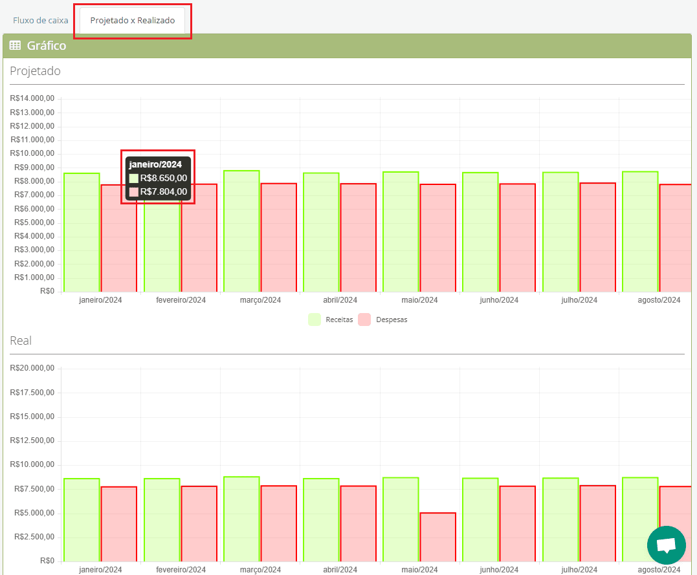
Task: Click R$10.000,00 axis label in Real chart
Action: click(x=32, y=464)
